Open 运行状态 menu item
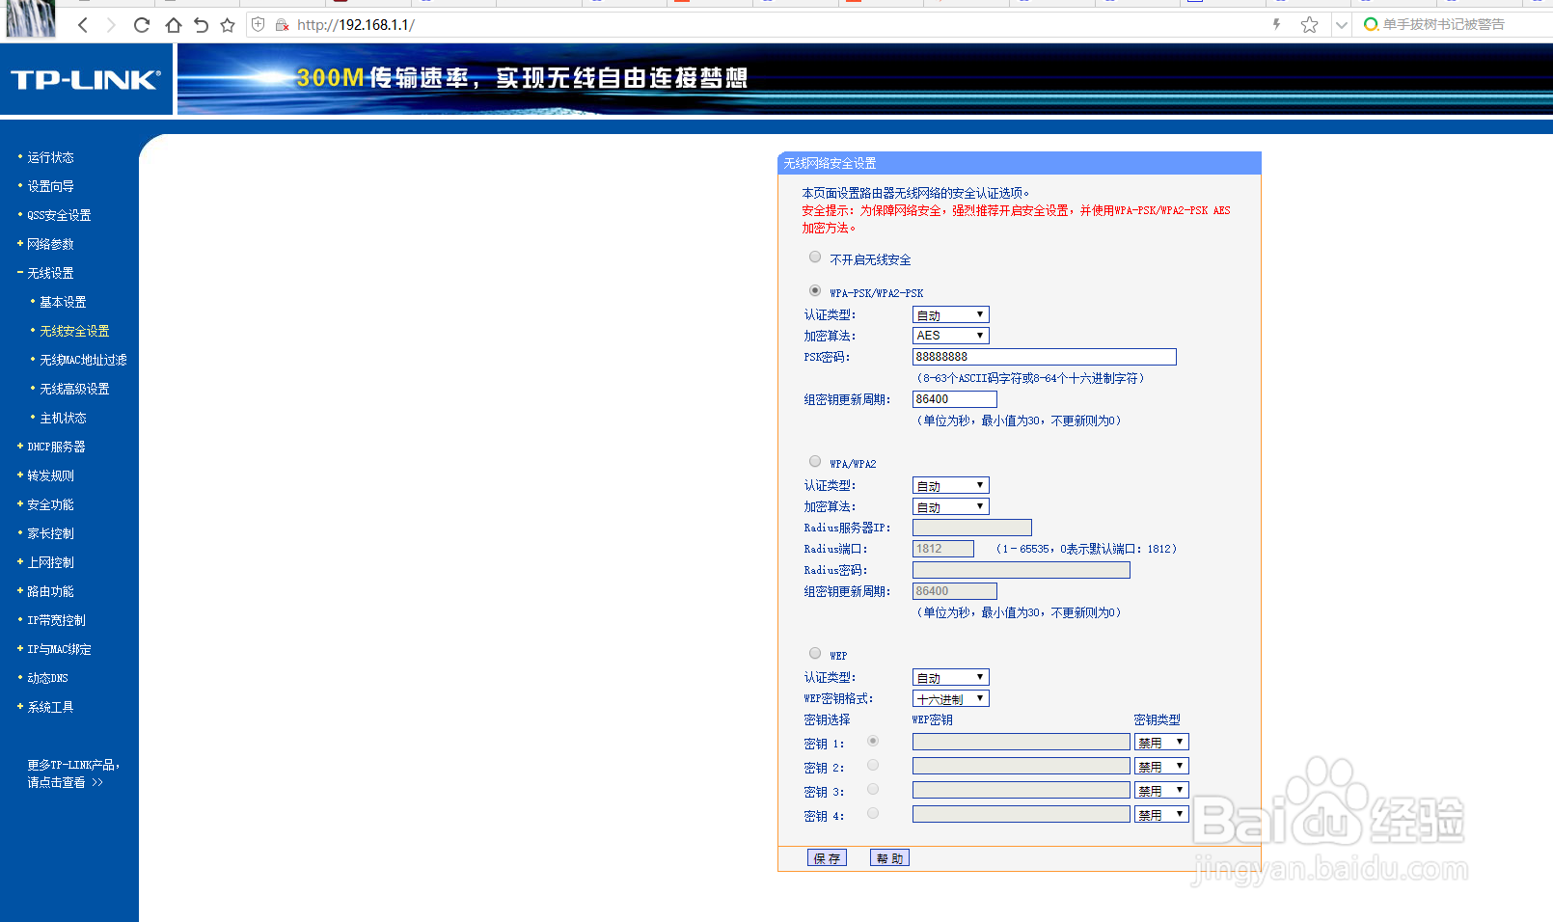The image size is (1553, 922). tap(50, 157)
